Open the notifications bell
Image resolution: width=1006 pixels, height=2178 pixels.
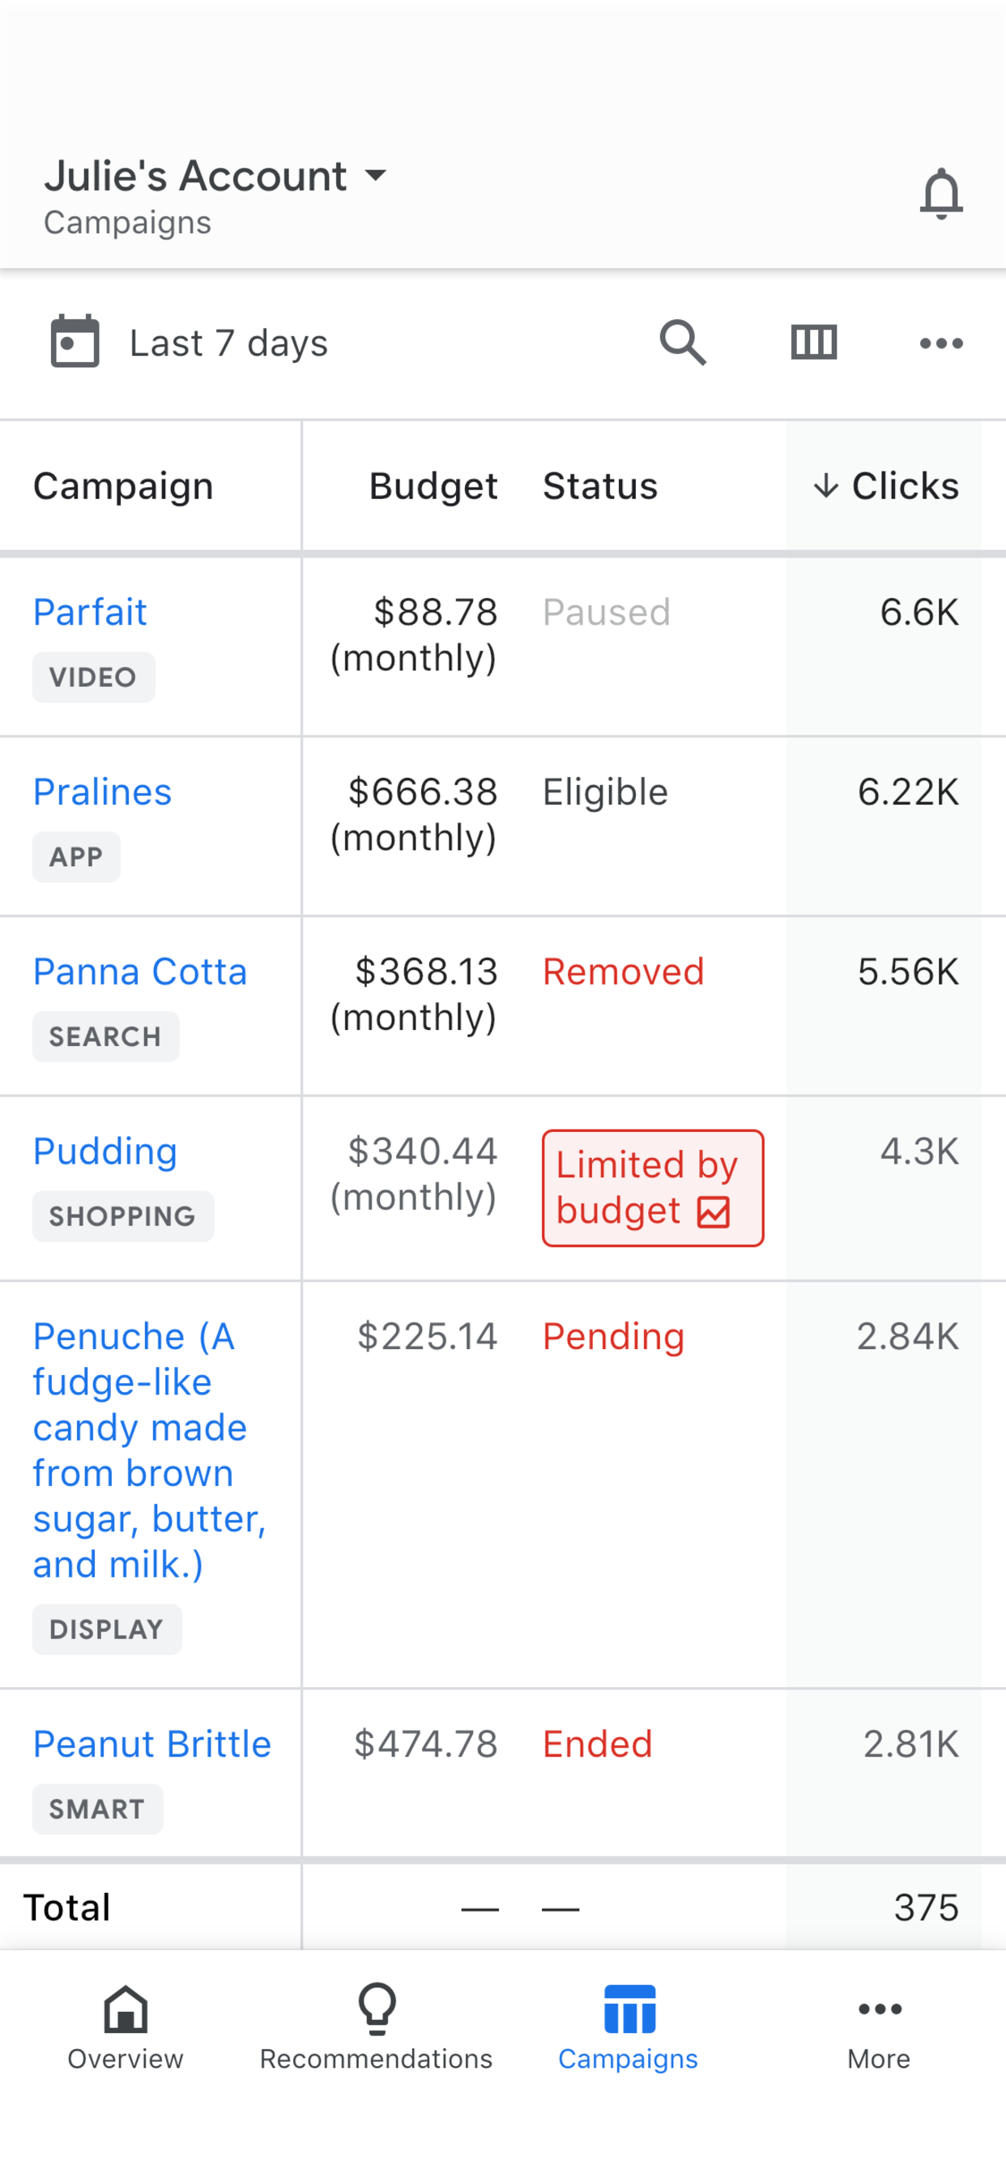pos(940,194)
